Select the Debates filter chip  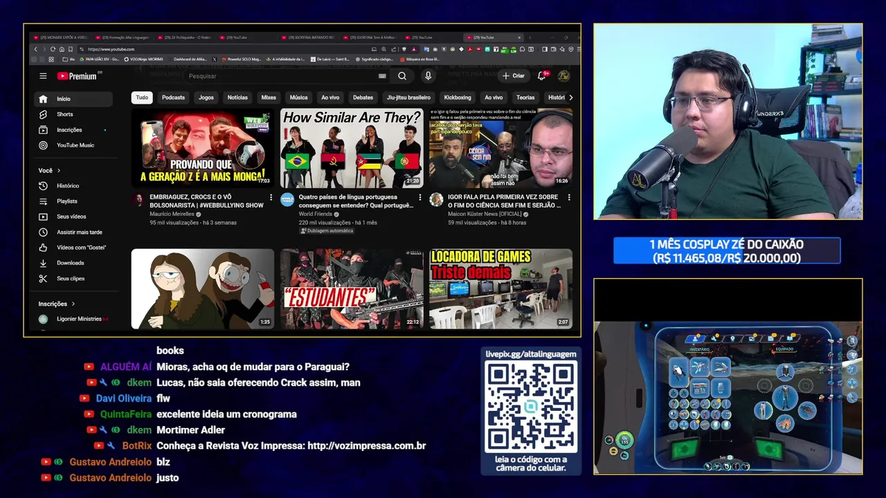[x=363, y=98]
